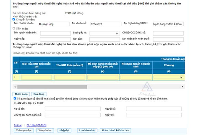Switch to the Tờ khai tab
Viewport: 198px width, 135px height.
pos(18,125)
